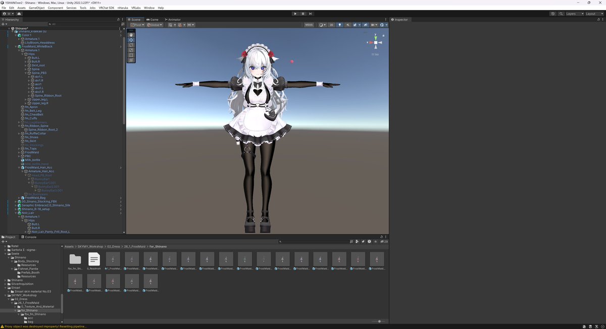Switch to the Console tab
Screen dimensions: 606x329
(29, 237)
